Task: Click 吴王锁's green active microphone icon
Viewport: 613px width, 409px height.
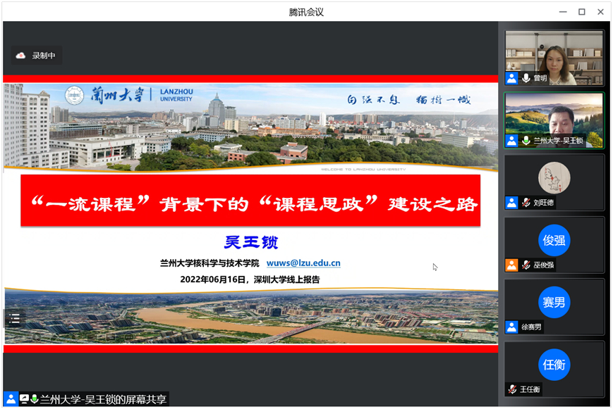Action: pos(526,141)
